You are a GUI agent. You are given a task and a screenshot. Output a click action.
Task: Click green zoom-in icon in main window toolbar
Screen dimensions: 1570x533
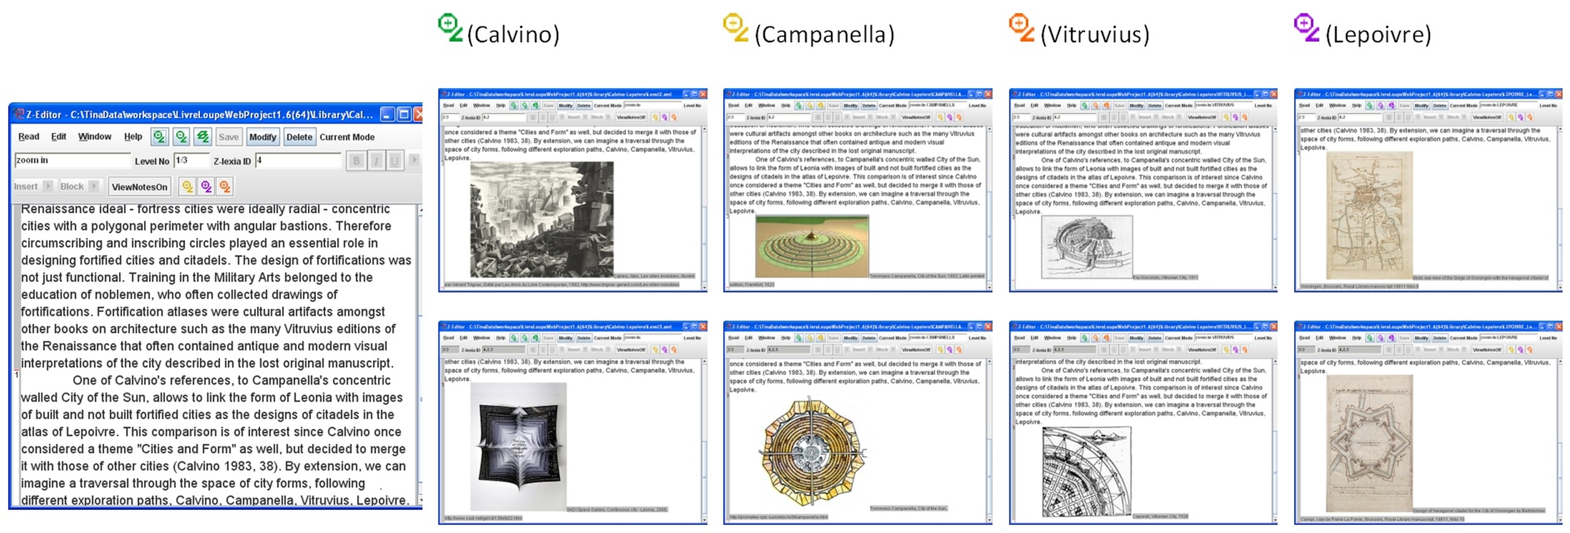[159, 137]
